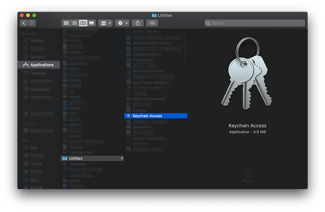Minimize the window with the yellow button
The image size is (325, 212).
coord(28,15)
